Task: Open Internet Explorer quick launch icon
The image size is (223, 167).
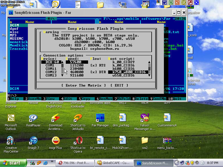Action: [x=45, y=163]
